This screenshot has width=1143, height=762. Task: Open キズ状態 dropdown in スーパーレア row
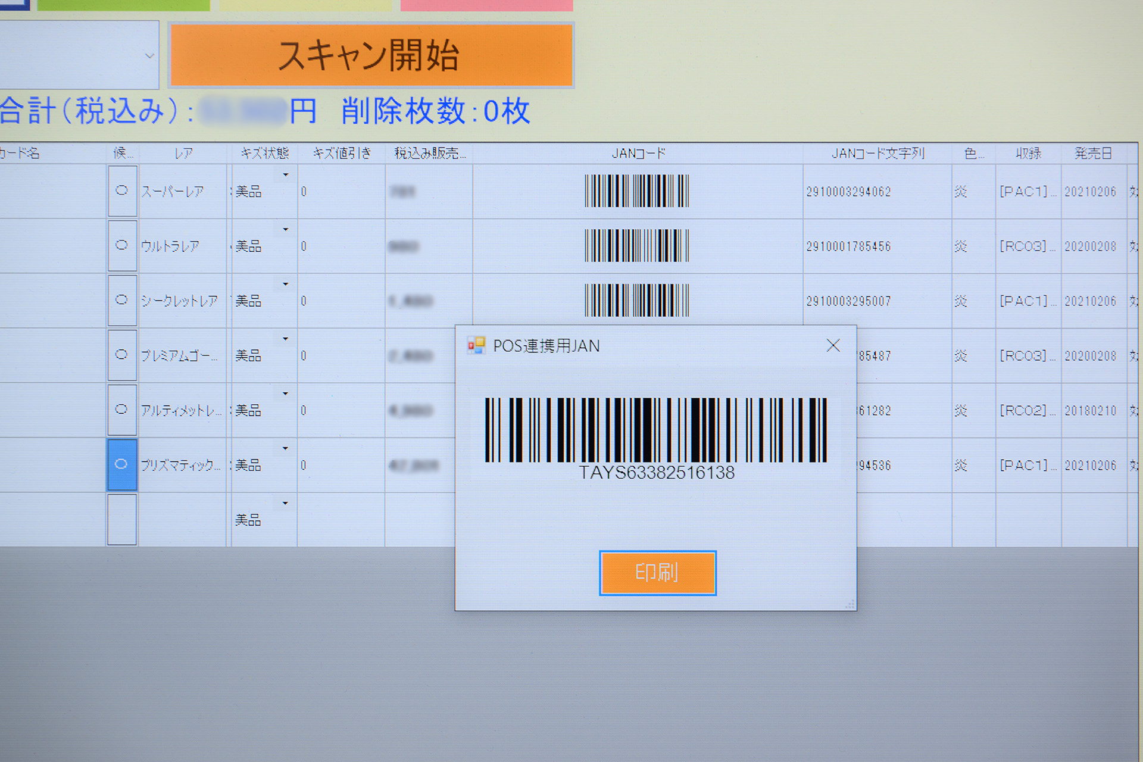click(x=286, y=175)
